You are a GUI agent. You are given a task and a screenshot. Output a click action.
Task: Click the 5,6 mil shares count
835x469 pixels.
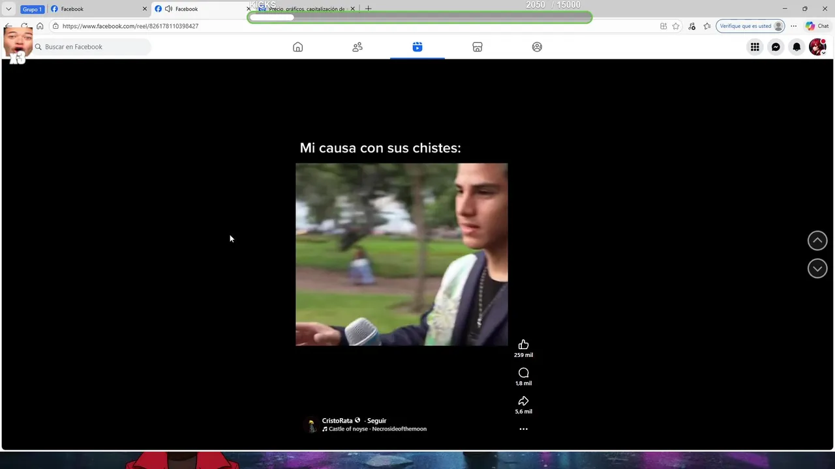(x=523, y=412)
